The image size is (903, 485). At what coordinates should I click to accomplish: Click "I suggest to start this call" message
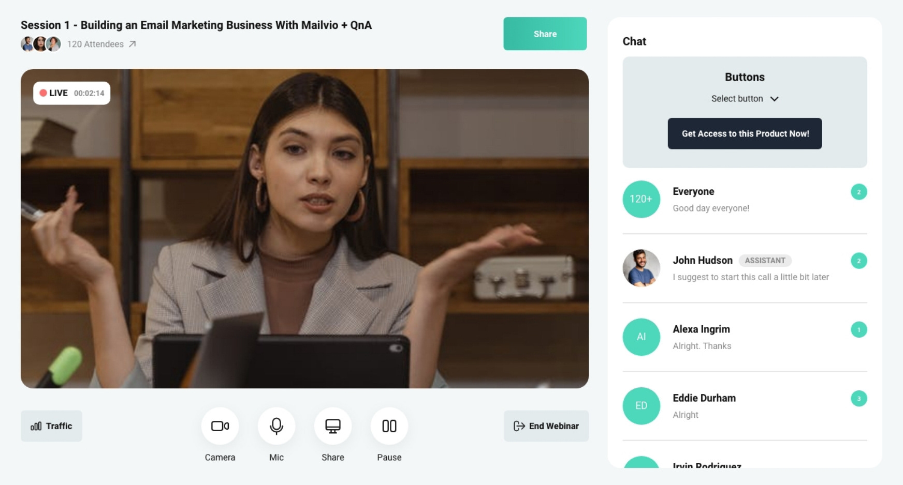[751, 277]
